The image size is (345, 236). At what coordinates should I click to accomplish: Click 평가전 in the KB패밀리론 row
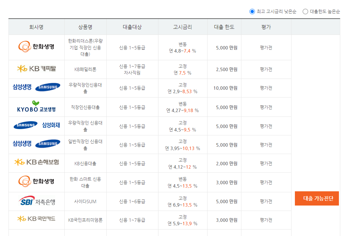coord(266,69)
